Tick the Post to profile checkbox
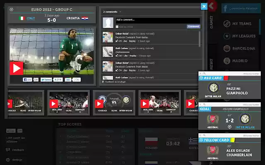 [x=117, y=27]
